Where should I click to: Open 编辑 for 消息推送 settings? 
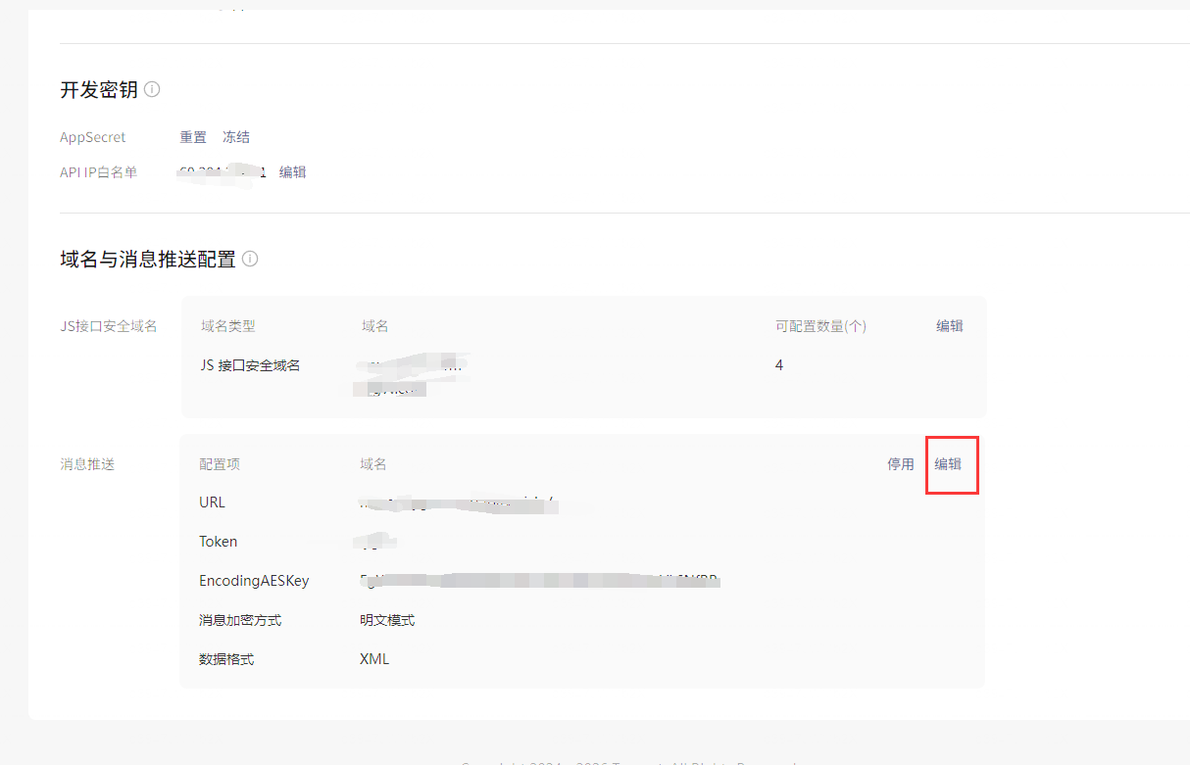[948, 464]
